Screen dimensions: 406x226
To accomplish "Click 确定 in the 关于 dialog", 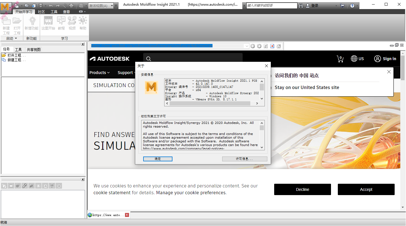I will pyautogui.click(x=158, y=159).
